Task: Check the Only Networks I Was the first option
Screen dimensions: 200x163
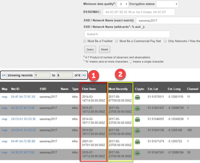Action: [165, 41]
